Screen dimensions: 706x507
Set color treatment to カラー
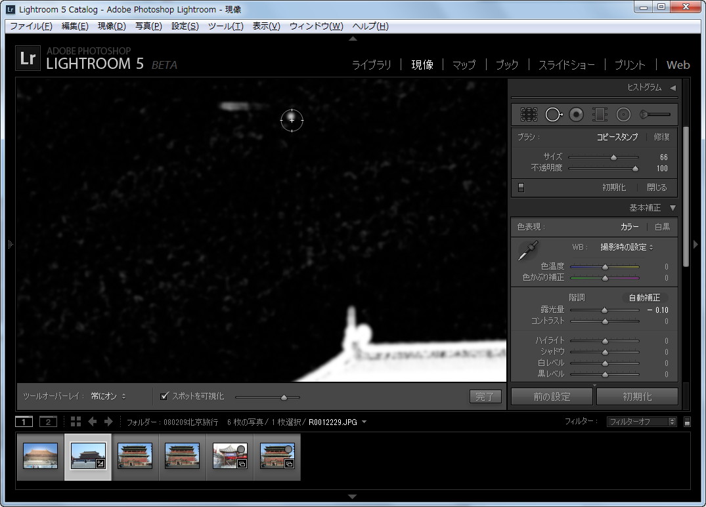click(629, 227)
